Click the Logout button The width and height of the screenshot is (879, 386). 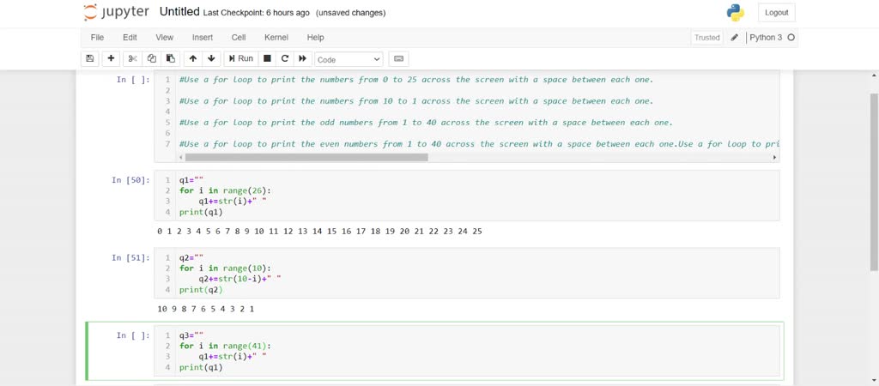pos(776,12)
